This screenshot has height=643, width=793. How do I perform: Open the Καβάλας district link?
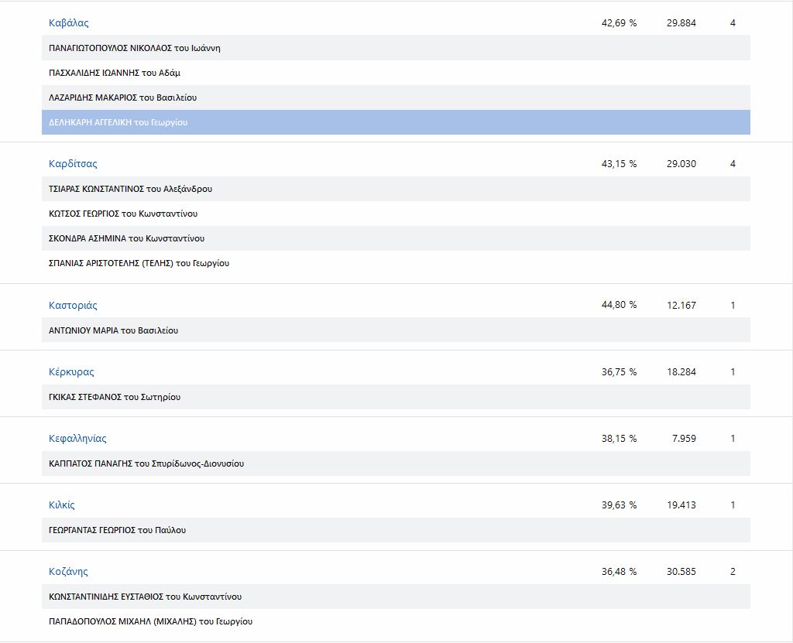click(x=69, y=23)
